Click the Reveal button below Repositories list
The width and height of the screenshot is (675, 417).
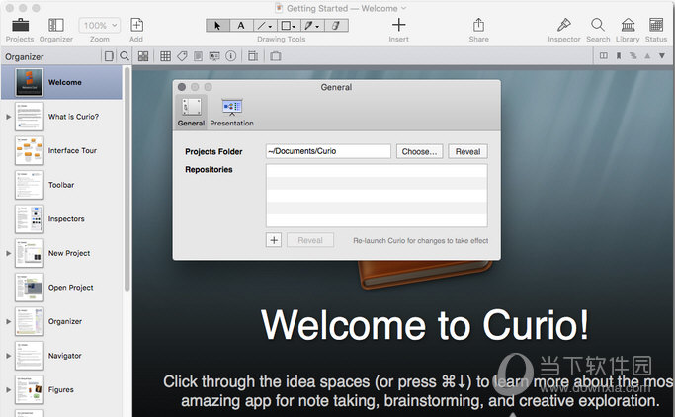tap(310, 240)
